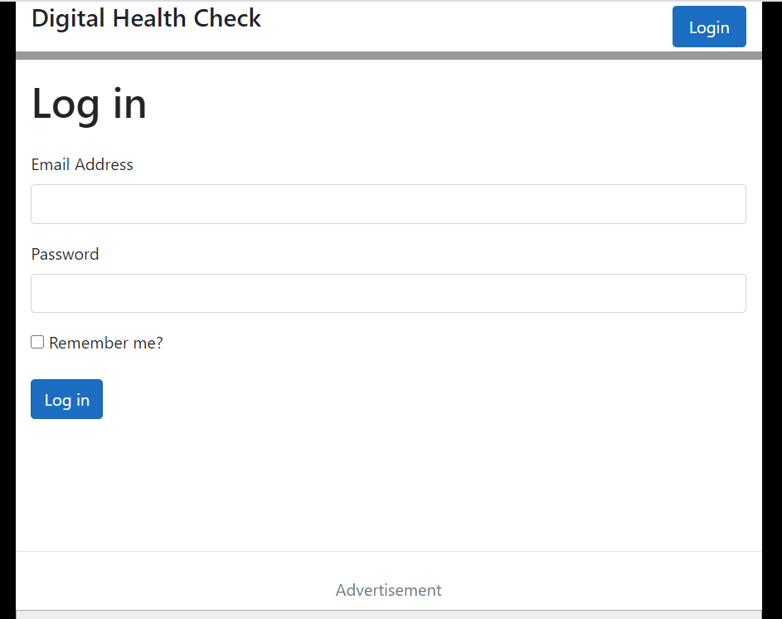Click the dotted separator line above Advertisement
Viewport: 782px width, 619px height.
coord(388,551)
